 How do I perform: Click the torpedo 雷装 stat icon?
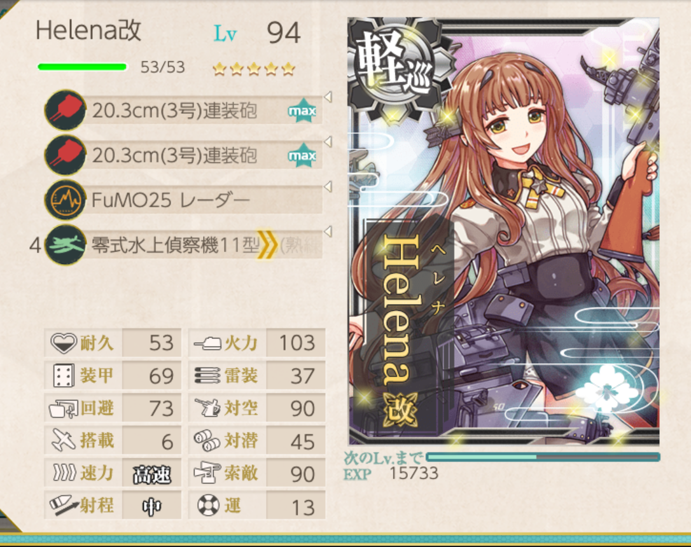coord(207,376)
